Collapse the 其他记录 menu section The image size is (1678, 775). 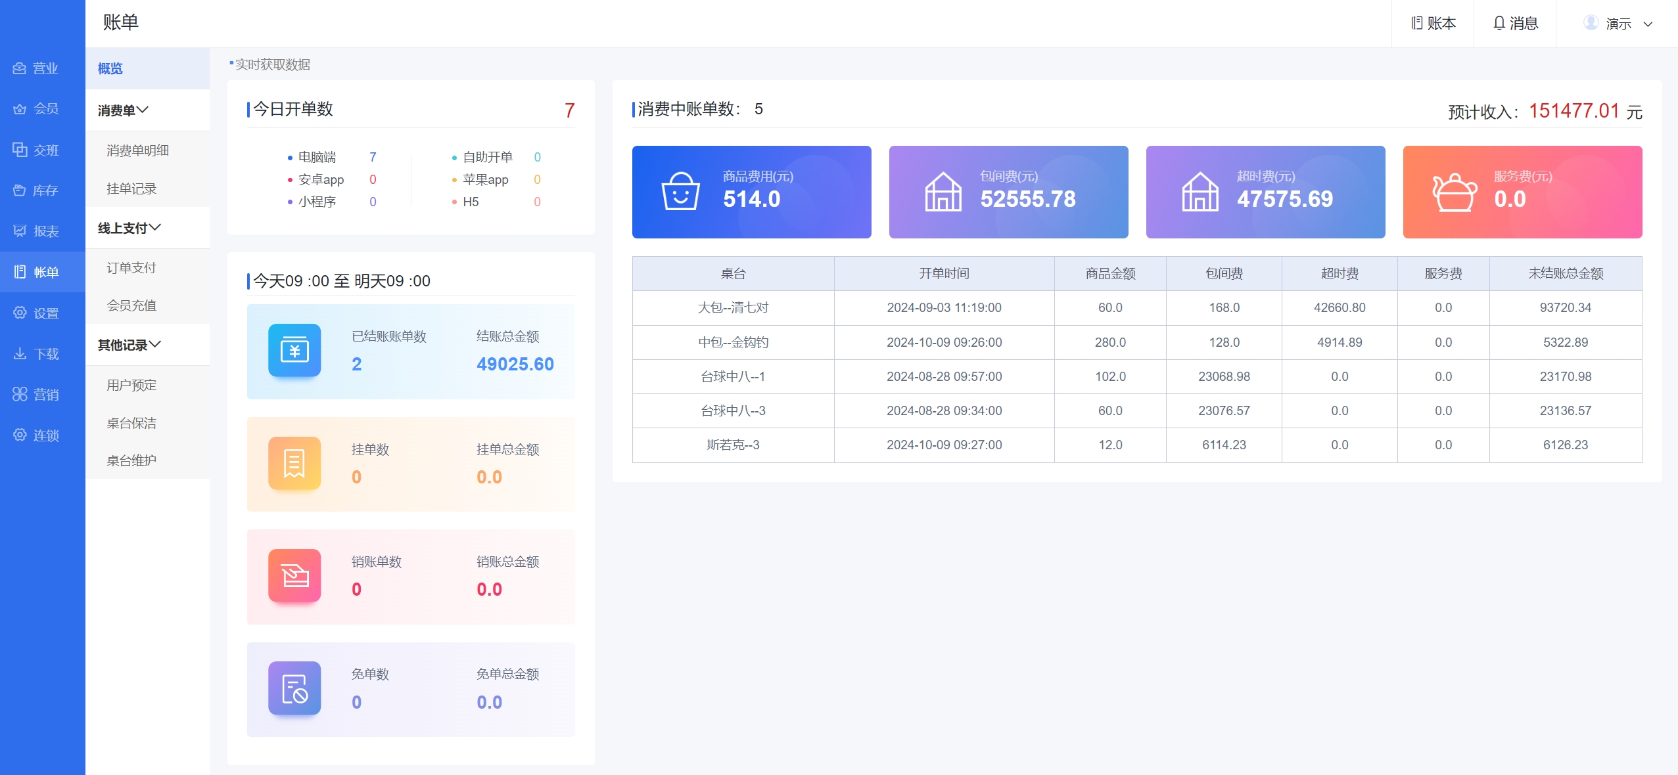(x=129, y=345)
